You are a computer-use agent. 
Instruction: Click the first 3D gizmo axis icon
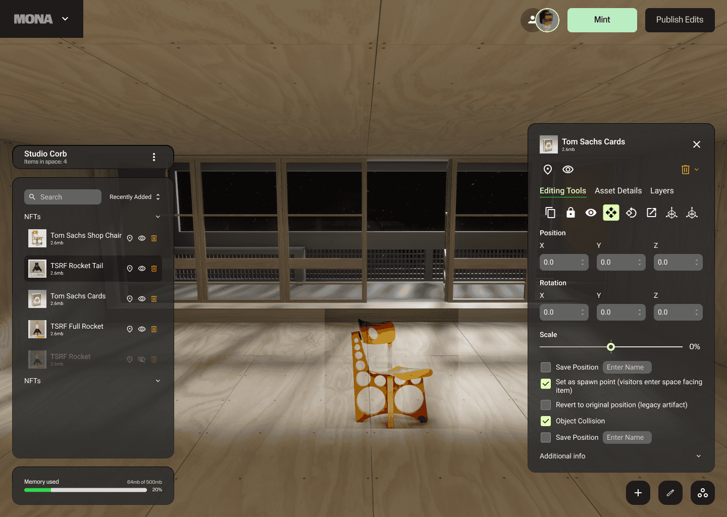[x=671, y=213]
